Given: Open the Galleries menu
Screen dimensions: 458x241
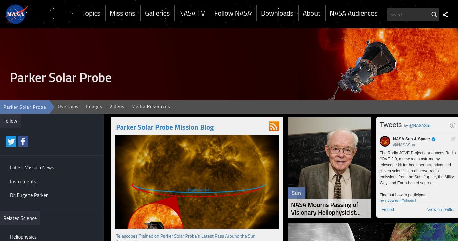Looking at the screenshot, I should point(157,13).
